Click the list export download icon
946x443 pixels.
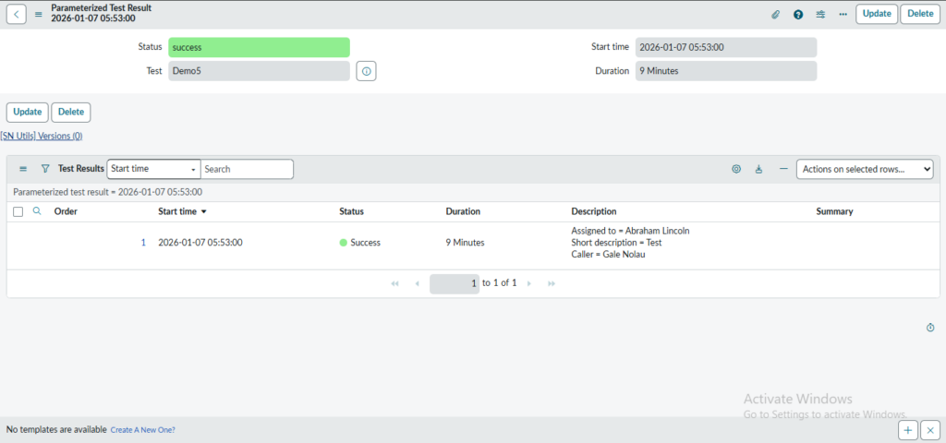(x=759, y=169)
